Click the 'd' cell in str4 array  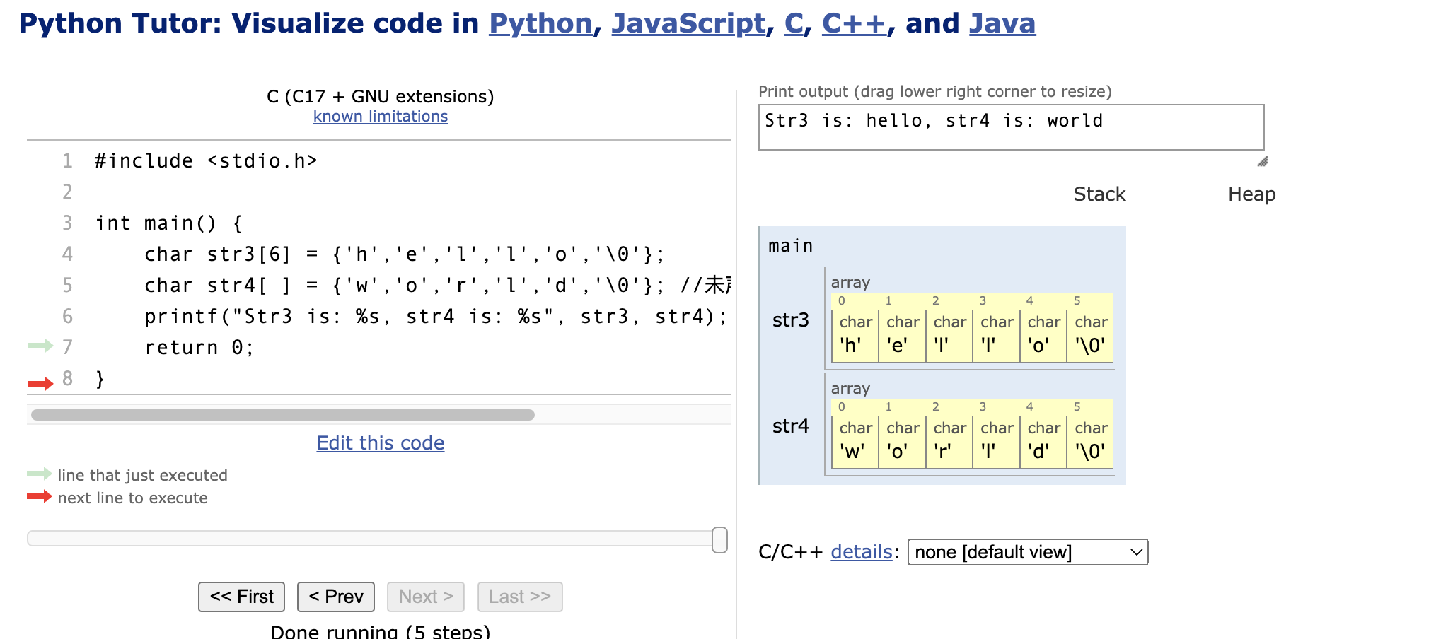point(1043,441)
